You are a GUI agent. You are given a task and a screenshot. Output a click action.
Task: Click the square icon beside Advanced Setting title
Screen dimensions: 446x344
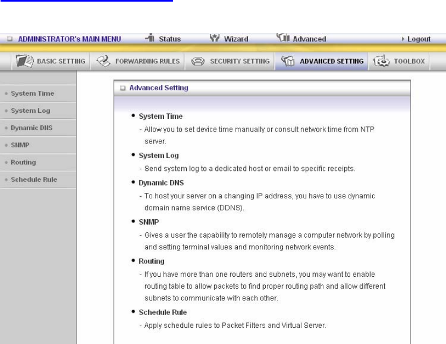coord(123,88)
